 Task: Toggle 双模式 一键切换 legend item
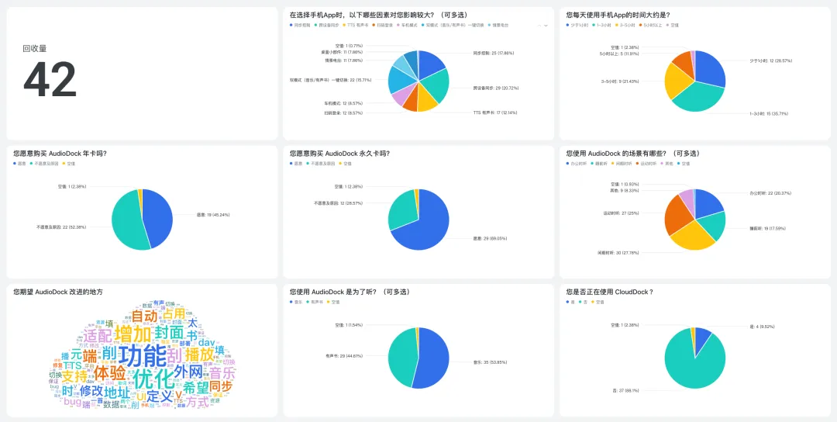click(453, 25)
